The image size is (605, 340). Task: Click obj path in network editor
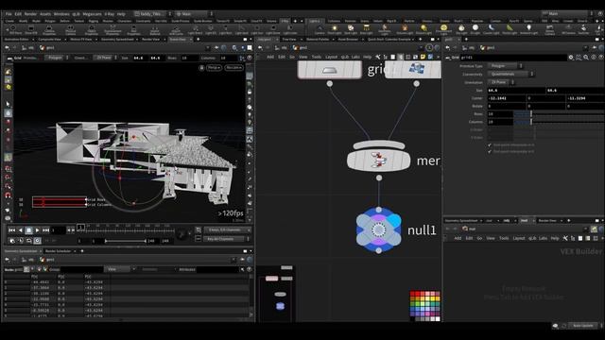click(284, 48)
